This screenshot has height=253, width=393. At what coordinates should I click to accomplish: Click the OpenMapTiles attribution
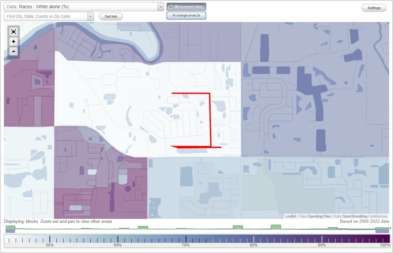tap(319, 216)
